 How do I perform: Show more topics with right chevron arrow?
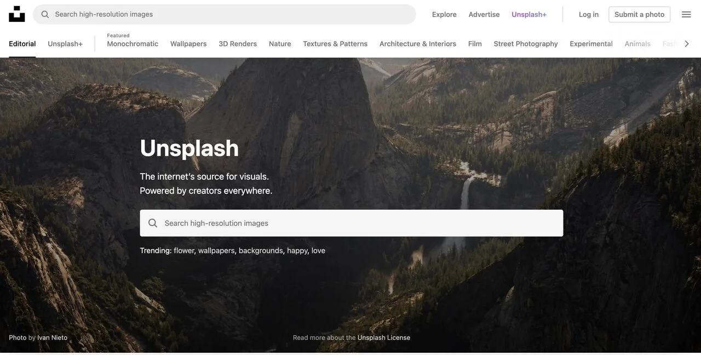[x=687, y=44]
